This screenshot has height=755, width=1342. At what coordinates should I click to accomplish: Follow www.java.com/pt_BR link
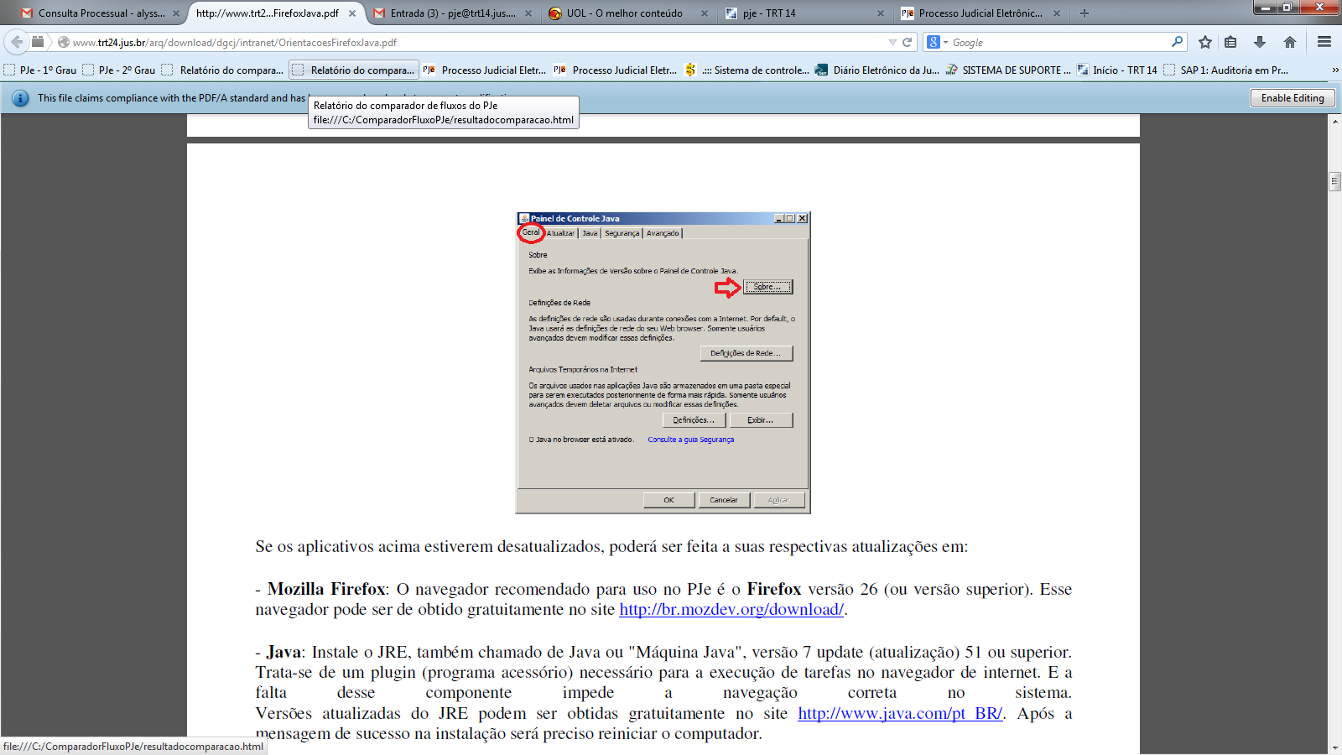pyautogui.click(x=900, y=714)
